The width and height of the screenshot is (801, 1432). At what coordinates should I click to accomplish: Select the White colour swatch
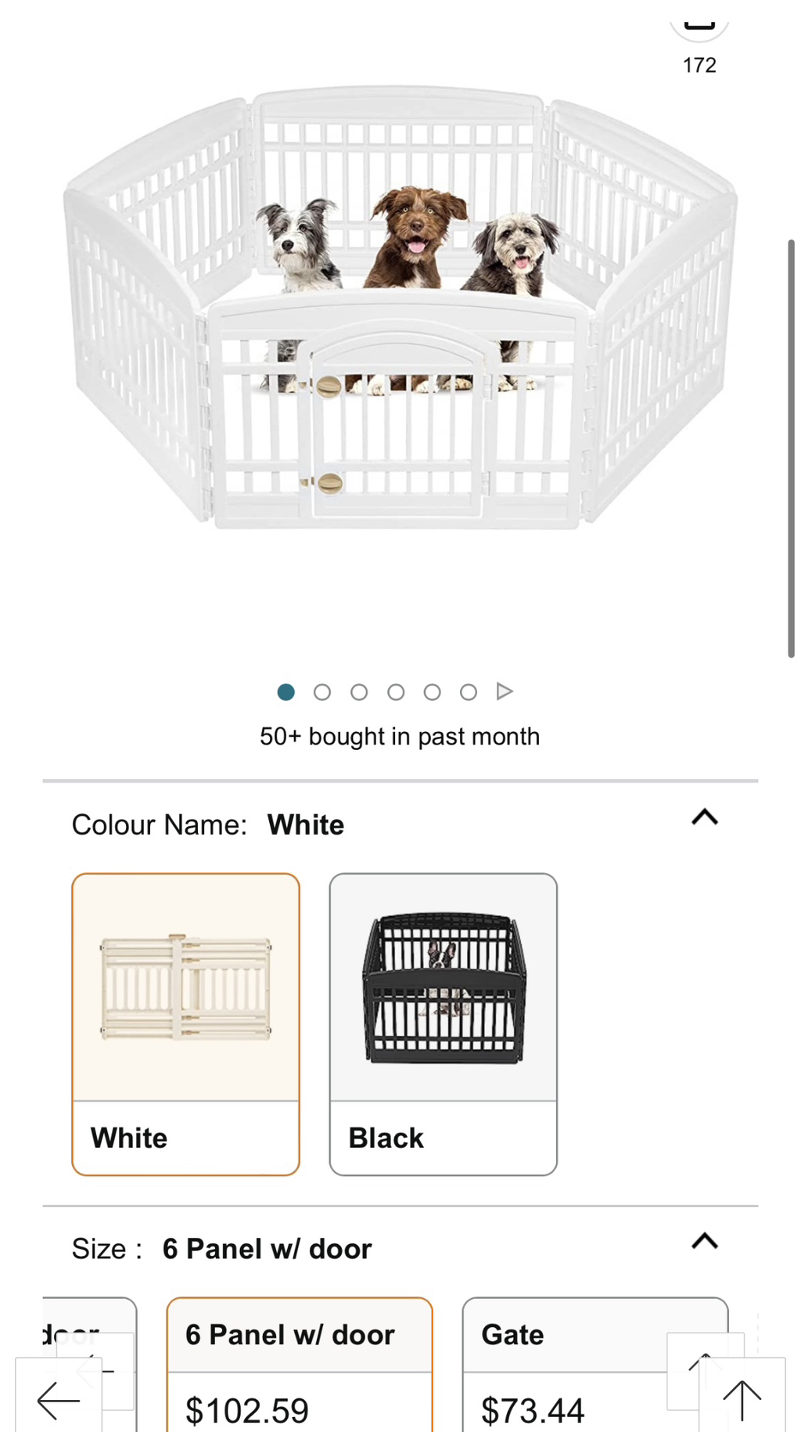(x=185, y=1022)
